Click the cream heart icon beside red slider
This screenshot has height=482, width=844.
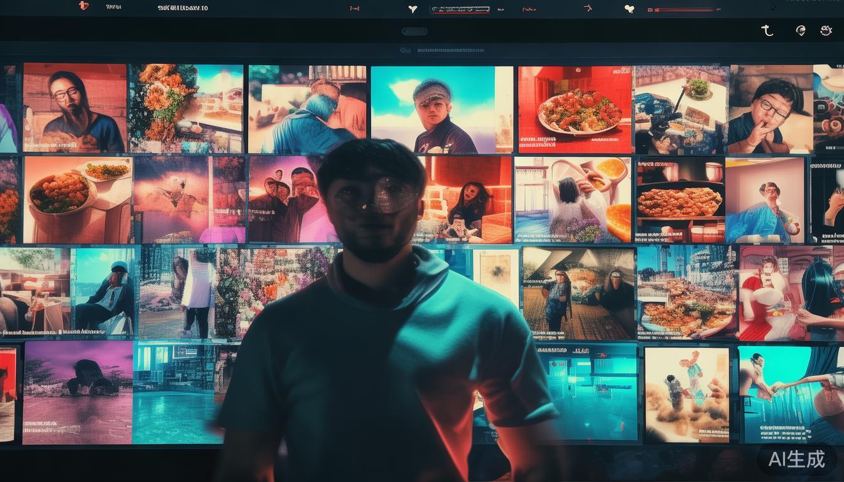click(x=629, y=9)
